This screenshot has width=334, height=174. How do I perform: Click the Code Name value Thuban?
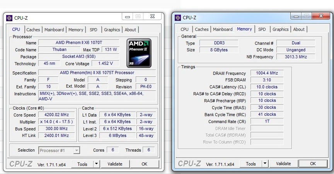(x=60, y=49)
